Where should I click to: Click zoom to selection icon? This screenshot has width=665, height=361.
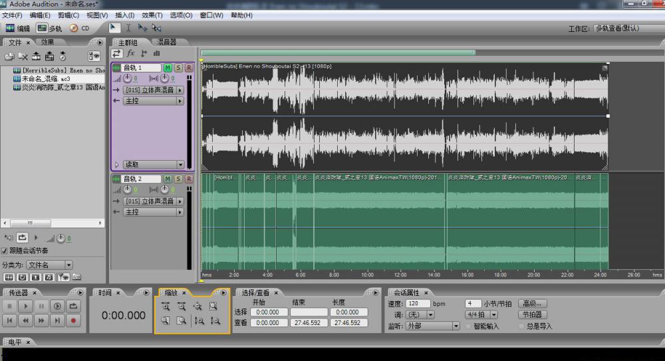pos(213,306)
